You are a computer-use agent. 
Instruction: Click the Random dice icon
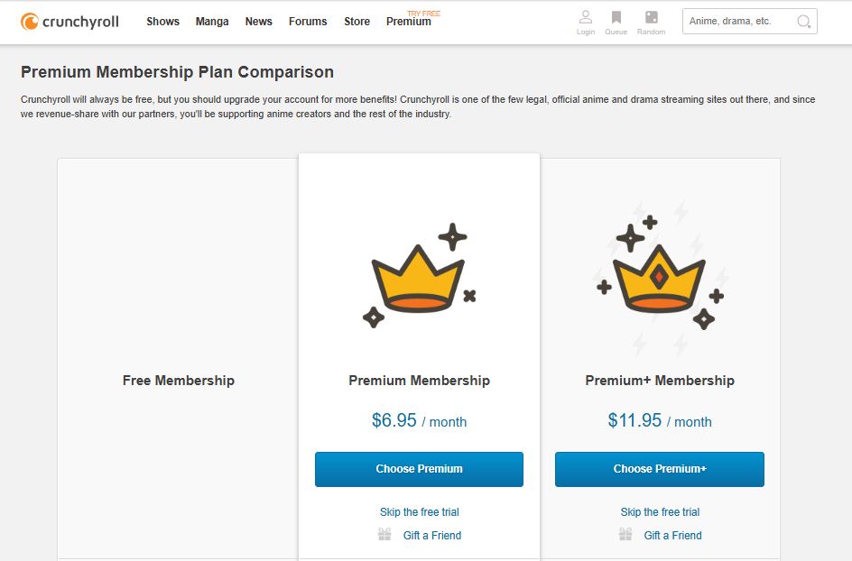(651, 18)
